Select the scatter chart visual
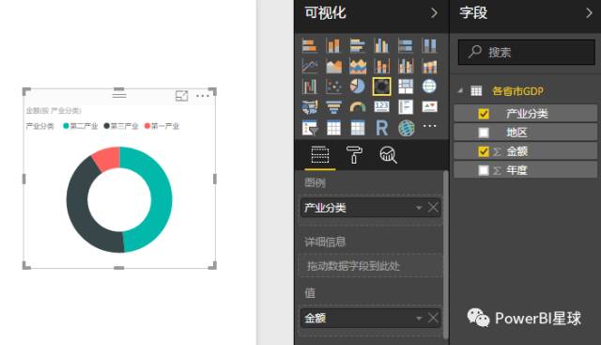The height and width of the screenshot is (345, 601). pos(333,86)
